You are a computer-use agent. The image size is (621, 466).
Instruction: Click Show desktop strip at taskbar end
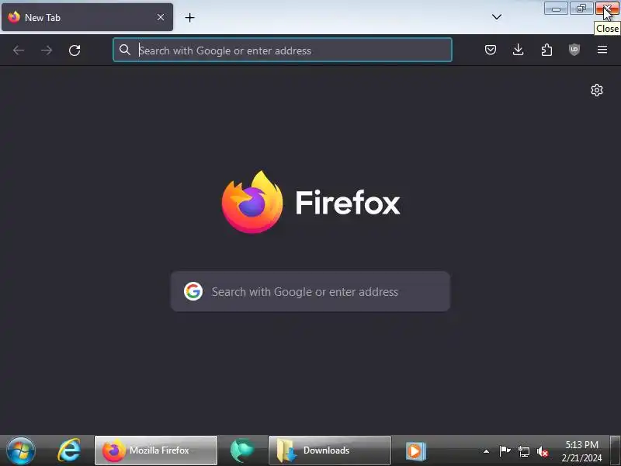pos(615,450)
